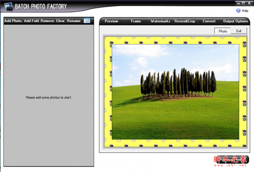
Task: Click the Add Photo button
Action: coord(13,21)
